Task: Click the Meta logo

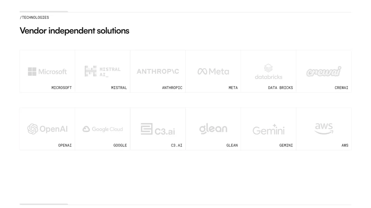Action: pyautogui.click(x=213, y=72)
